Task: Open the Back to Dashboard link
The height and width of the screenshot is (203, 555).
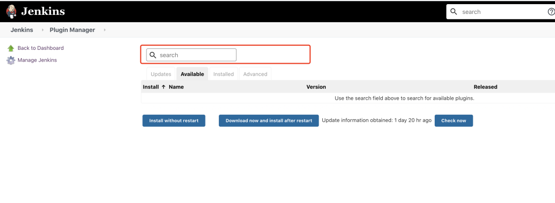Action: (x=41, y=48)
